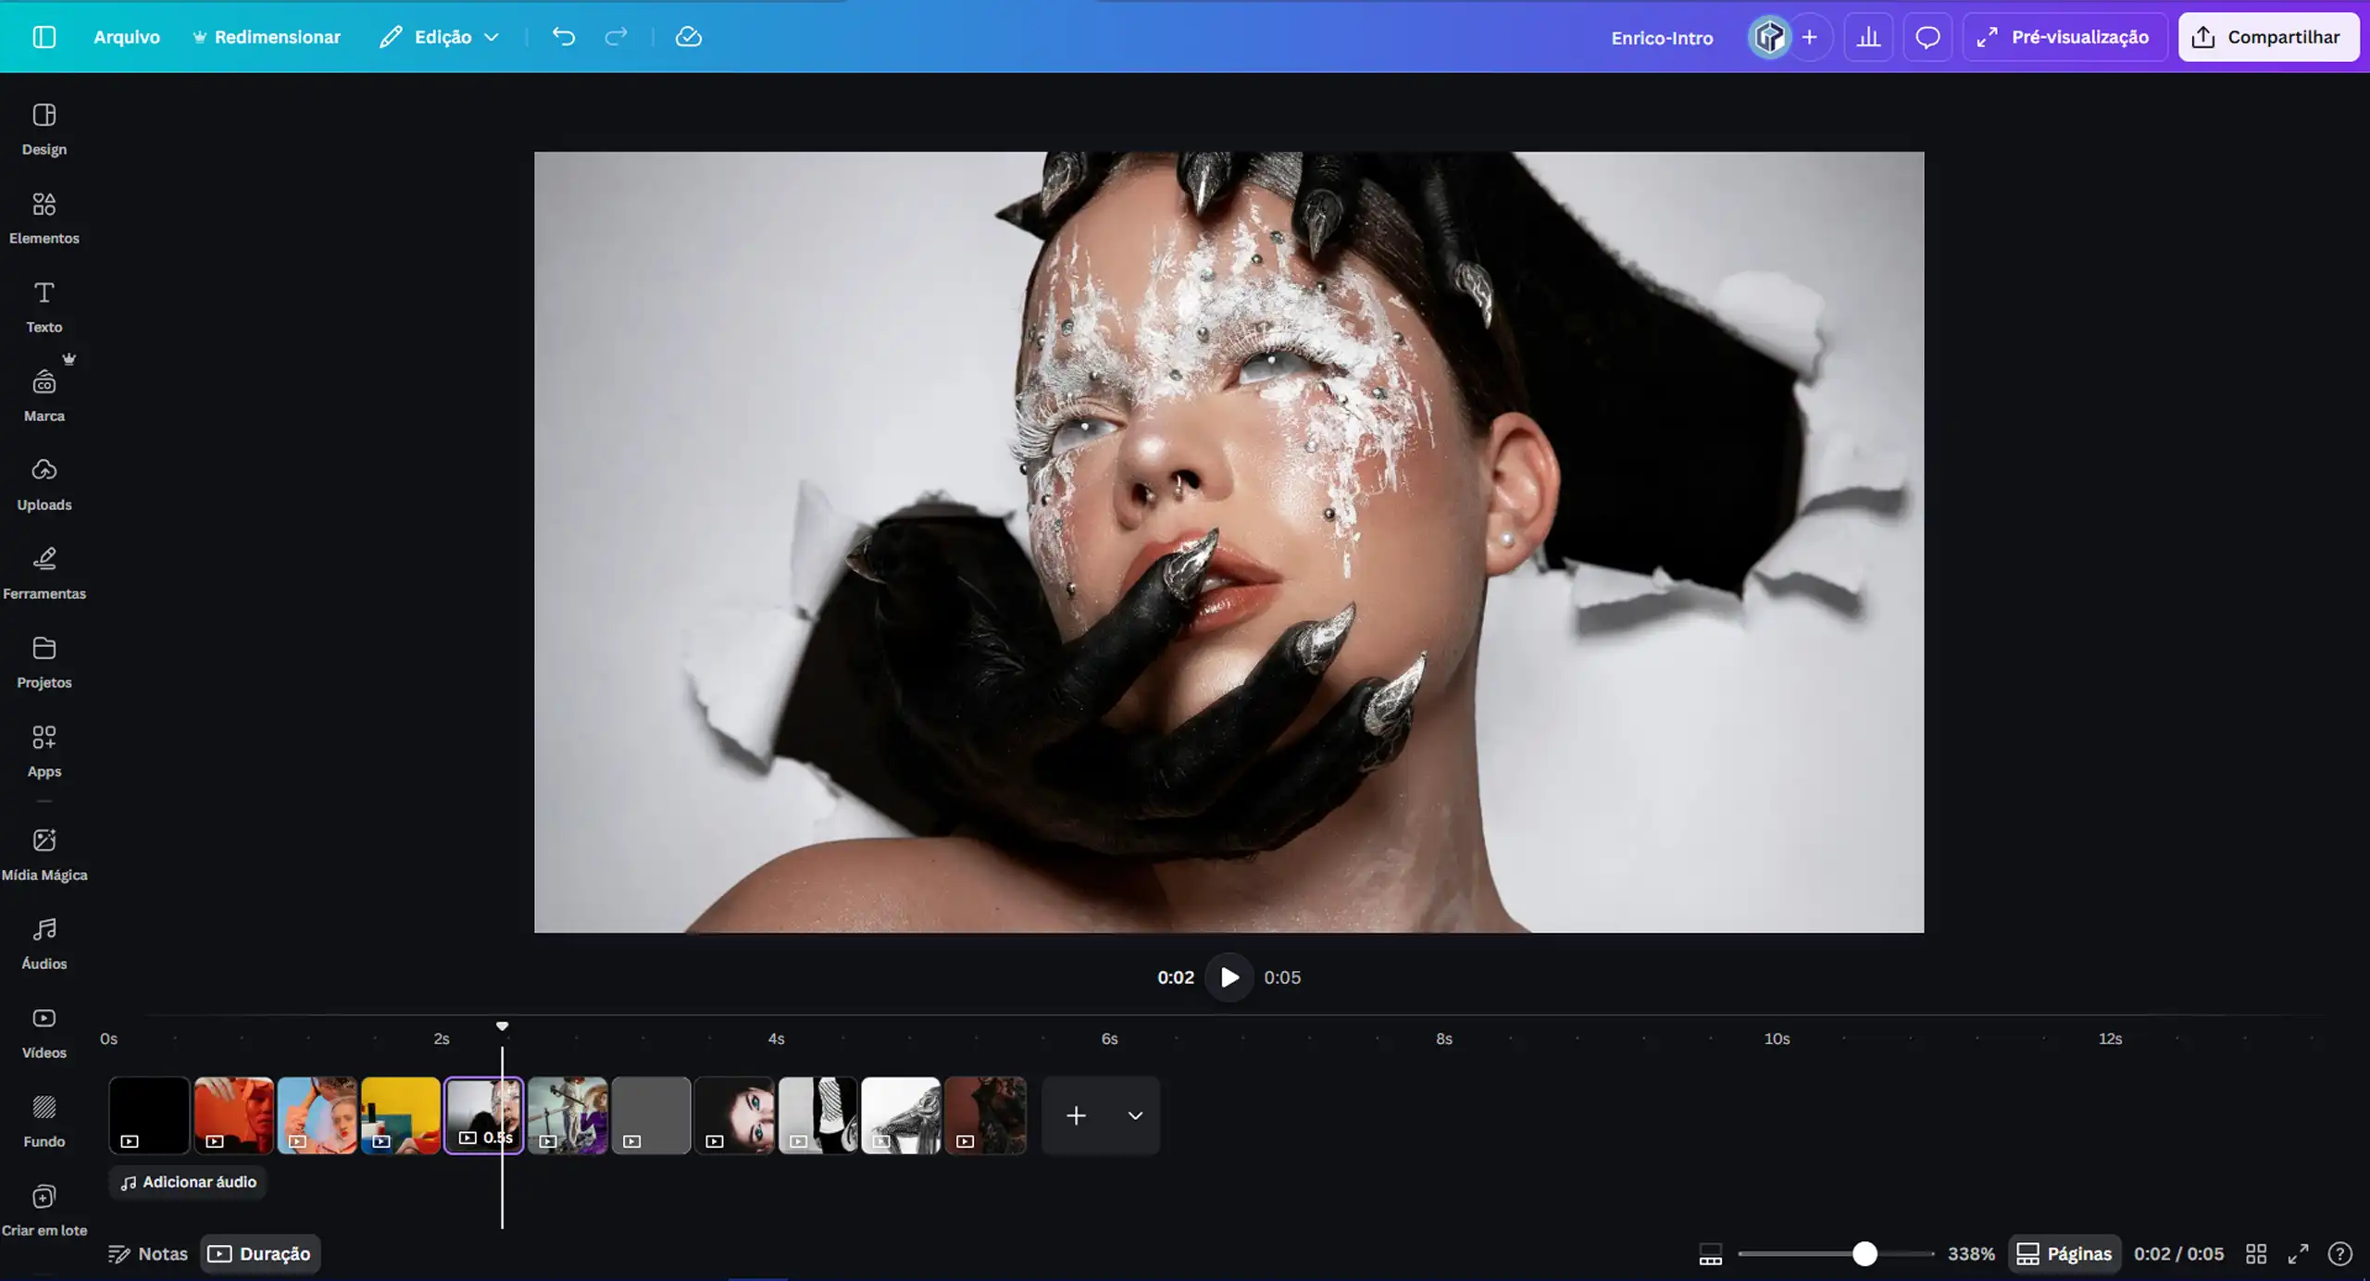Switch to grid view of pages

point(2256,1253)
